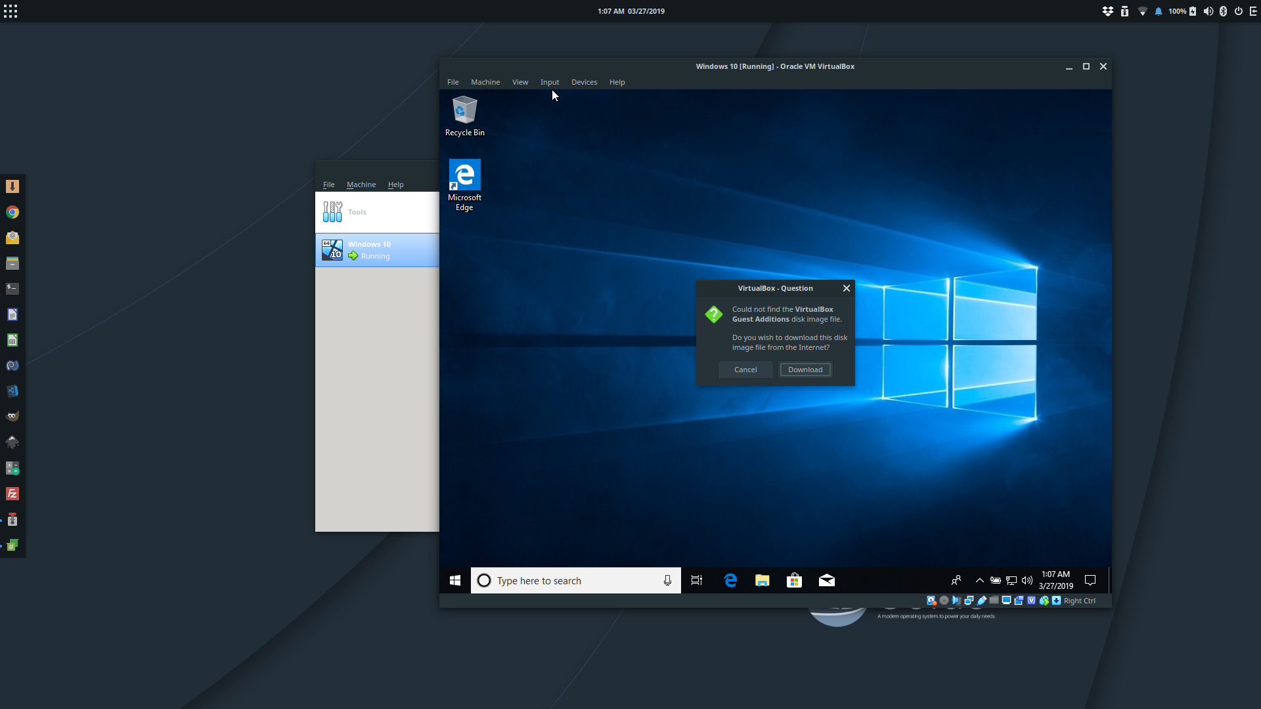This screenshot has height=709, width=1261.
Task: Click the View menu in VirtualBox
Action: 521,81
